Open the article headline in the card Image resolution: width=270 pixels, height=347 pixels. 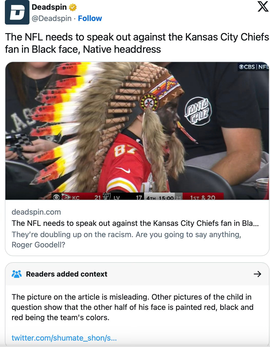click(135, 223)
